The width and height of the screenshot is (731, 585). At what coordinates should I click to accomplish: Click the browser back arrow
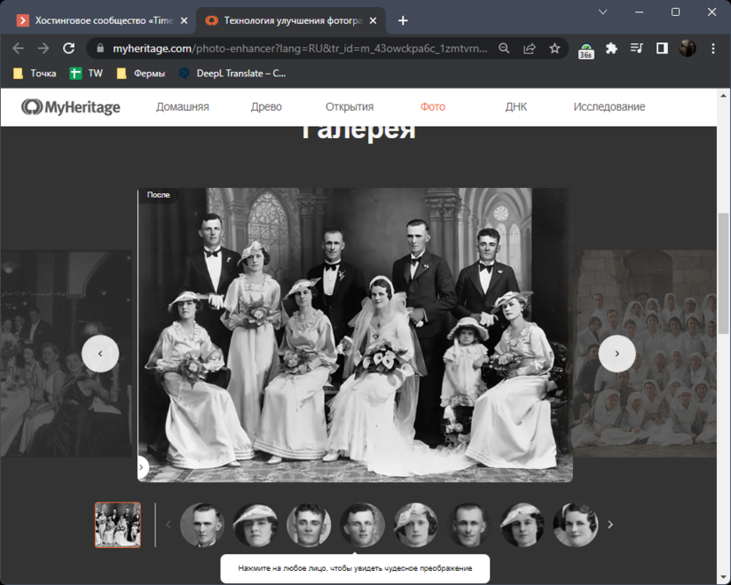point(18,48)
